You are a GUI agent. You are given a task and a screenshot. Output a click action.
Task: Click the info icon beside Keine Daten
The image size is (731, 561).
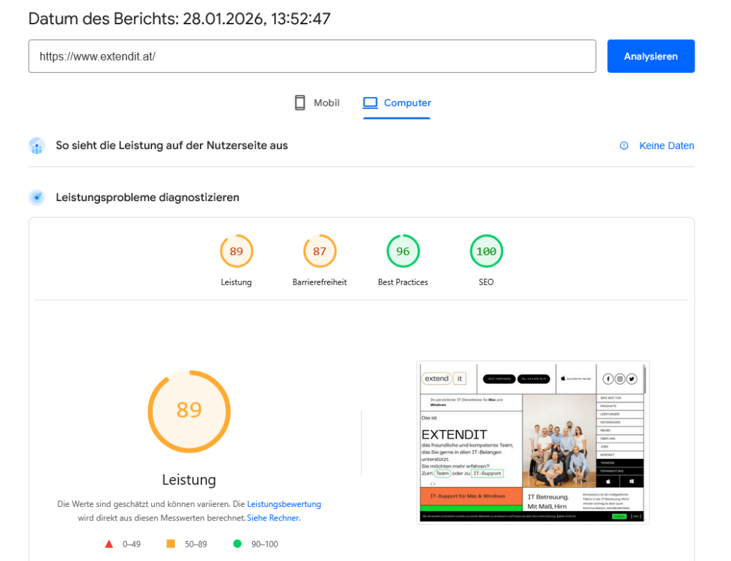(x=624, y=145)
